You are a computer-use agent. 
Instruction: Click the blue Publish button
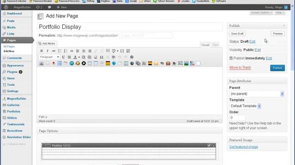[x=277, y=68]
